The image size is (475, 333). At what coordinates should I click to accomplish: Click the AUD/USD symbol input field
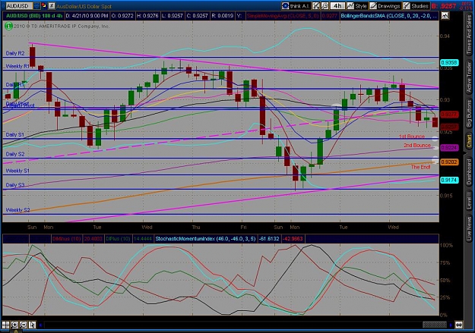(x=19, y=6)
